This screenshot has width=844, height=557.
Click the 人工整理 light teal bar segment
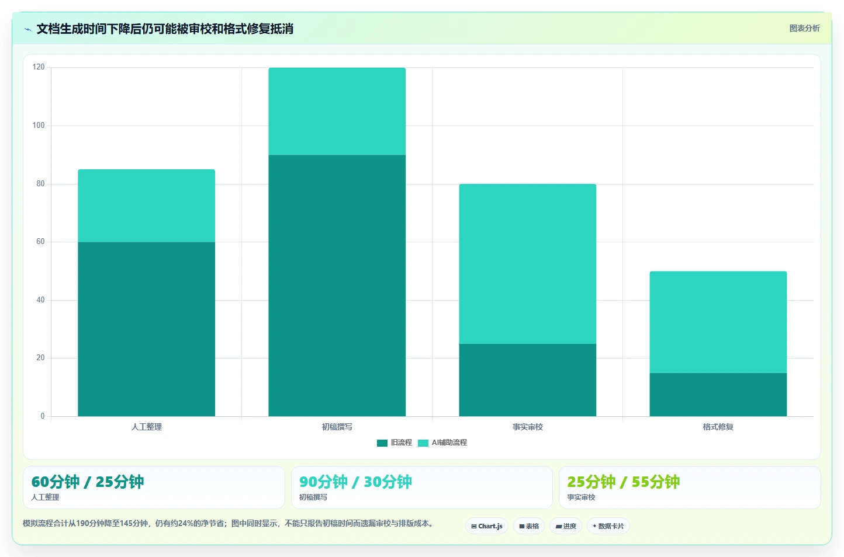[146, 206]
